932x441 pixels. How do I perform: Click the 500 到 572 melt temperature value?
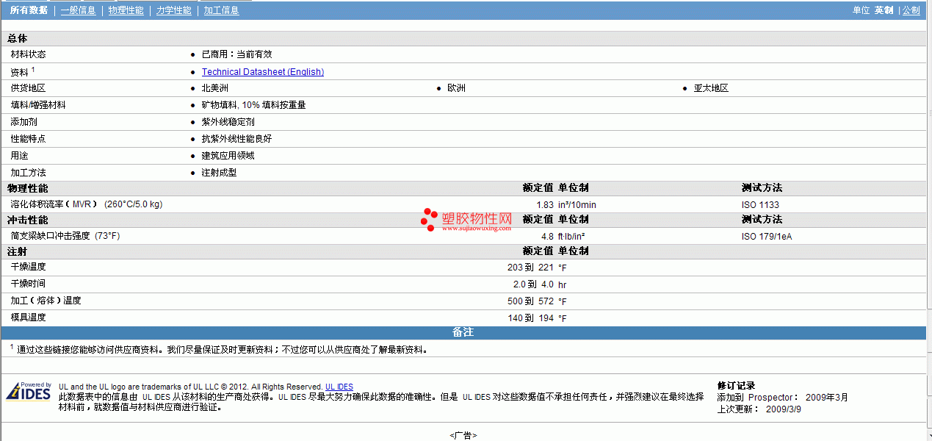click(530, 301)
